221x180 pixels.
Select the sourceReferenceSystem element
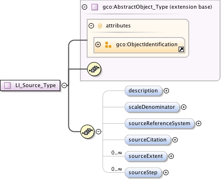160,124
